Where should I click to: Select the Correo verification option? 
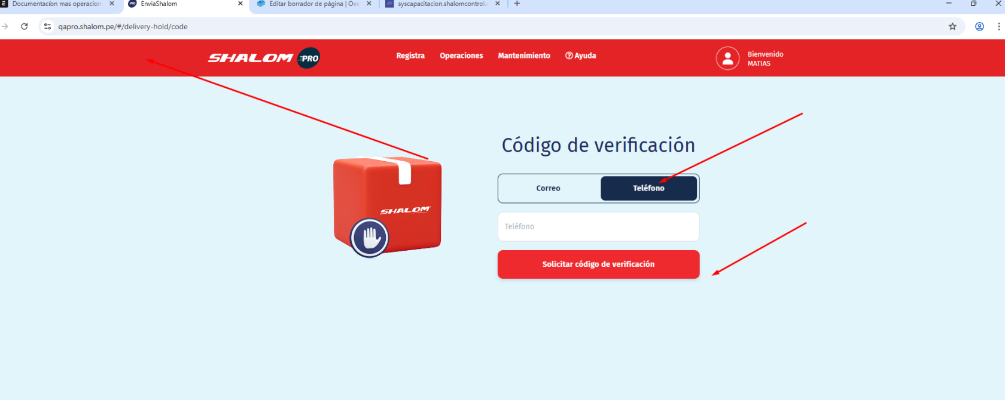pyautogui.click(x=549, y=188)
